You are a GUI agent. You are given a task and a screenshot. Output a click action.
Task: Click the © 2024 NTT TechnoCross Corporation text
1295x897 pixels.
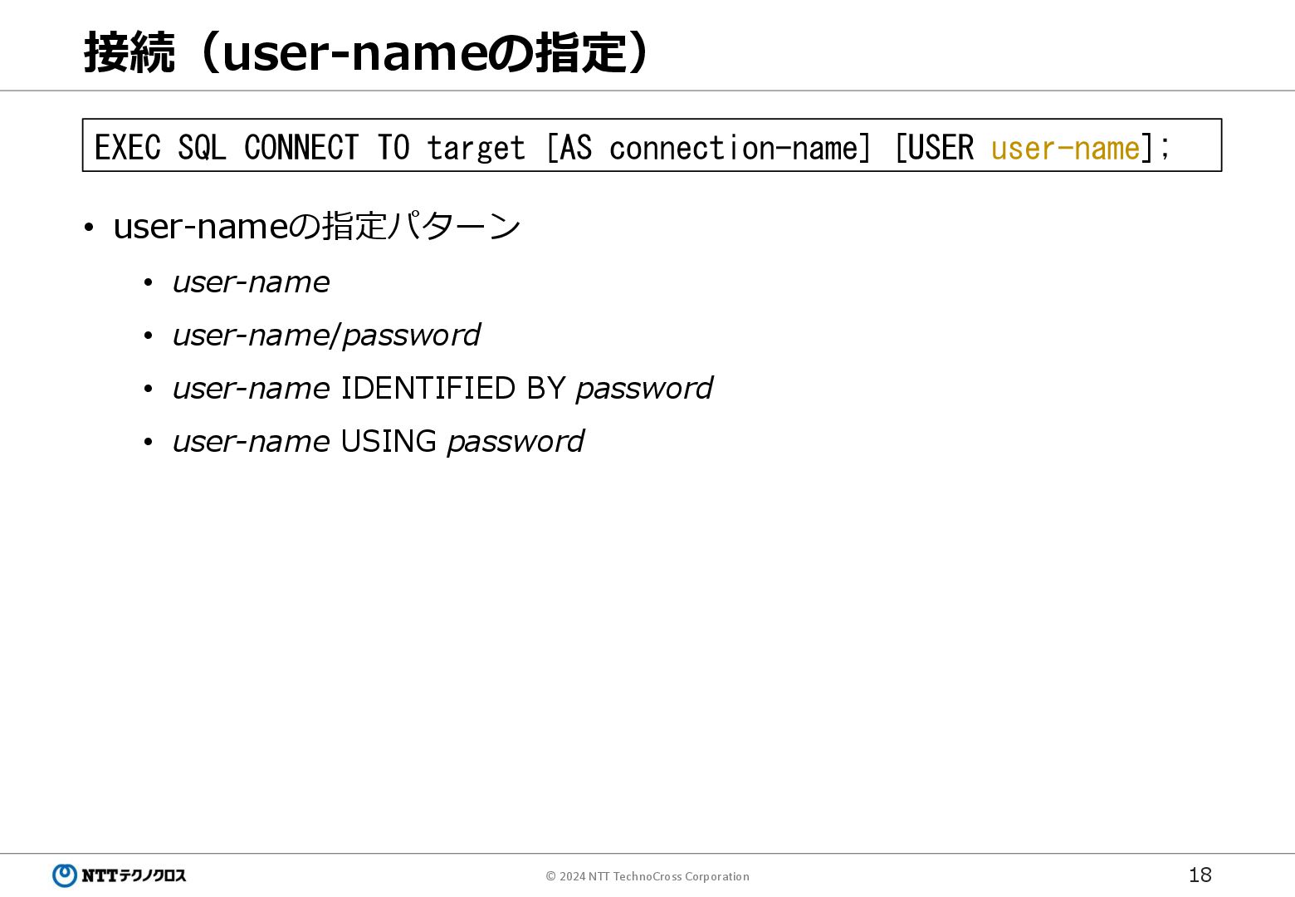[647, 876]
